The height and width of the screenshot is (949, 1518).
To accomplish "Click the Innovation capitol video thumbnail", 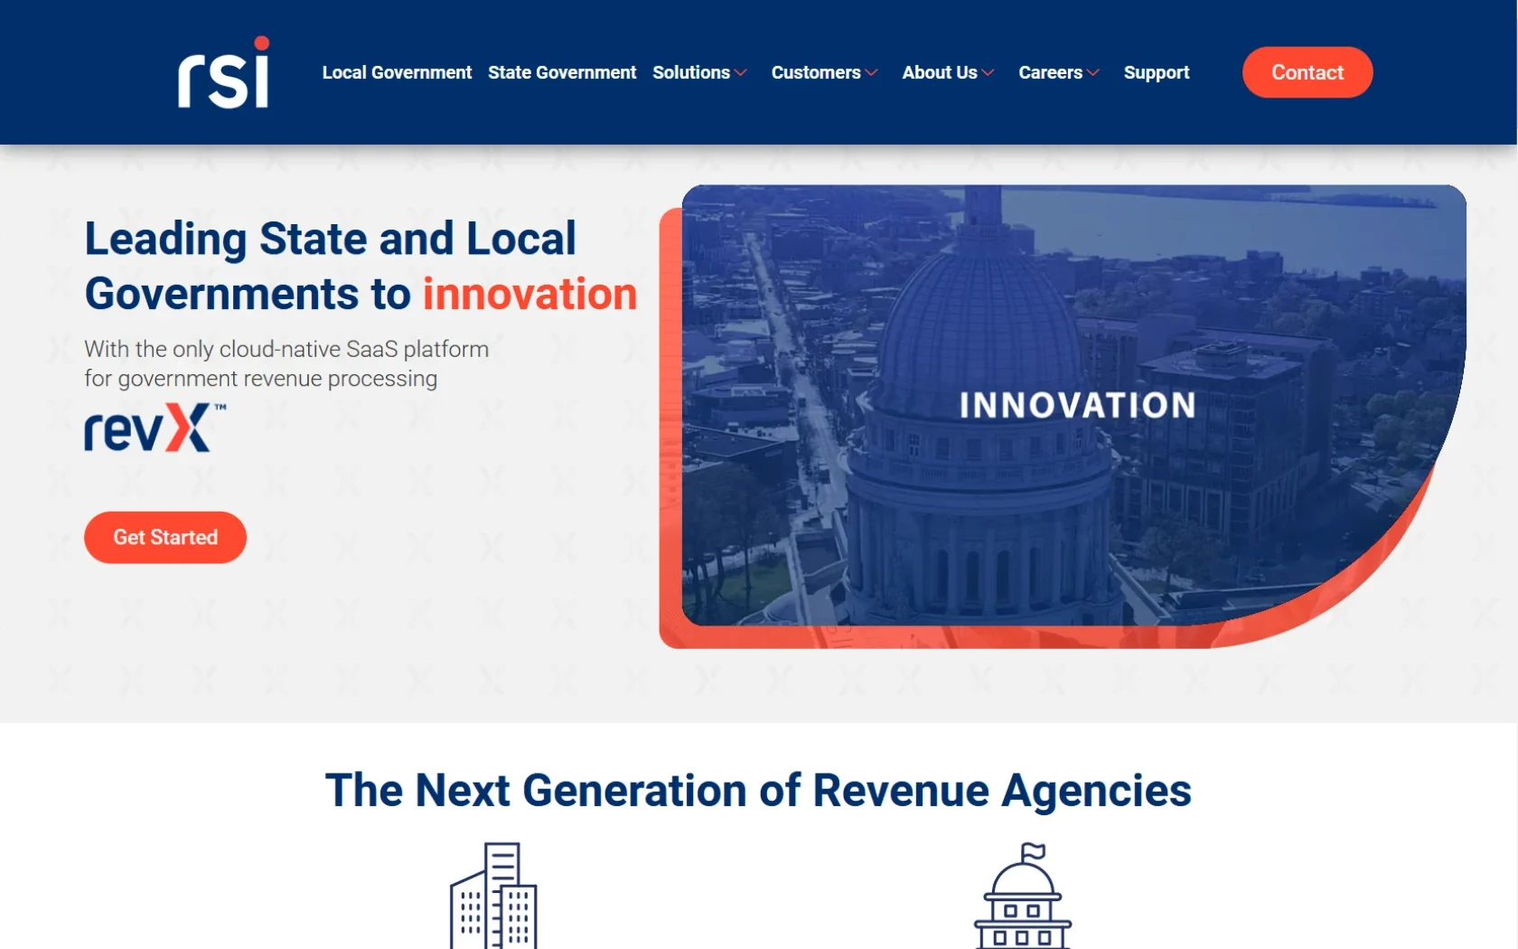I will pos(1073,405).
